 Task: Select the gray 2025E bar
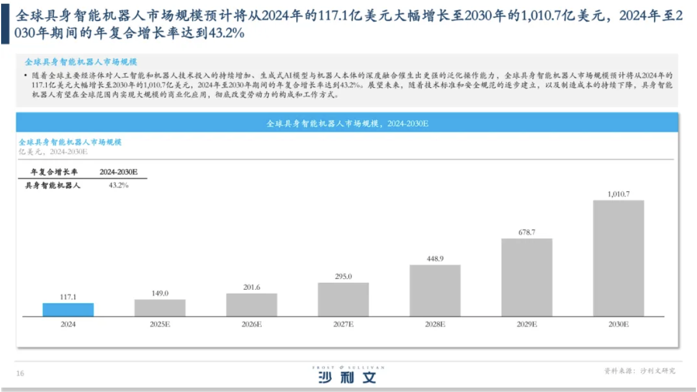pos(160,308)
